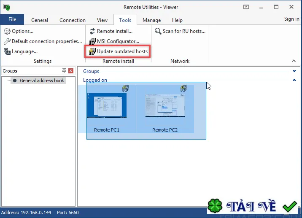The image size is (302, 218).
Task: Click MSI Configurator... label
Action: (118, 41)
